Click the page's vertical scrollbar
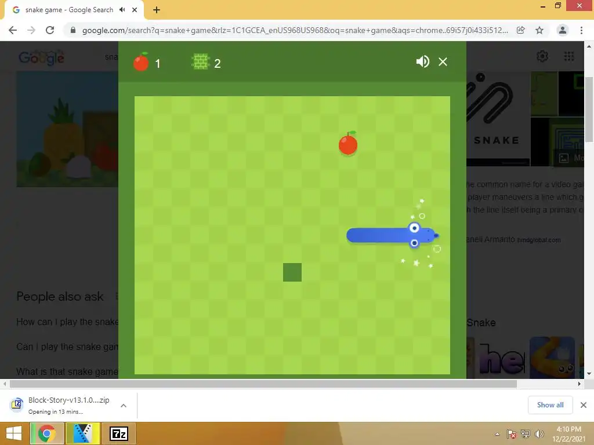The image size is (594, 445). (589, 109)
